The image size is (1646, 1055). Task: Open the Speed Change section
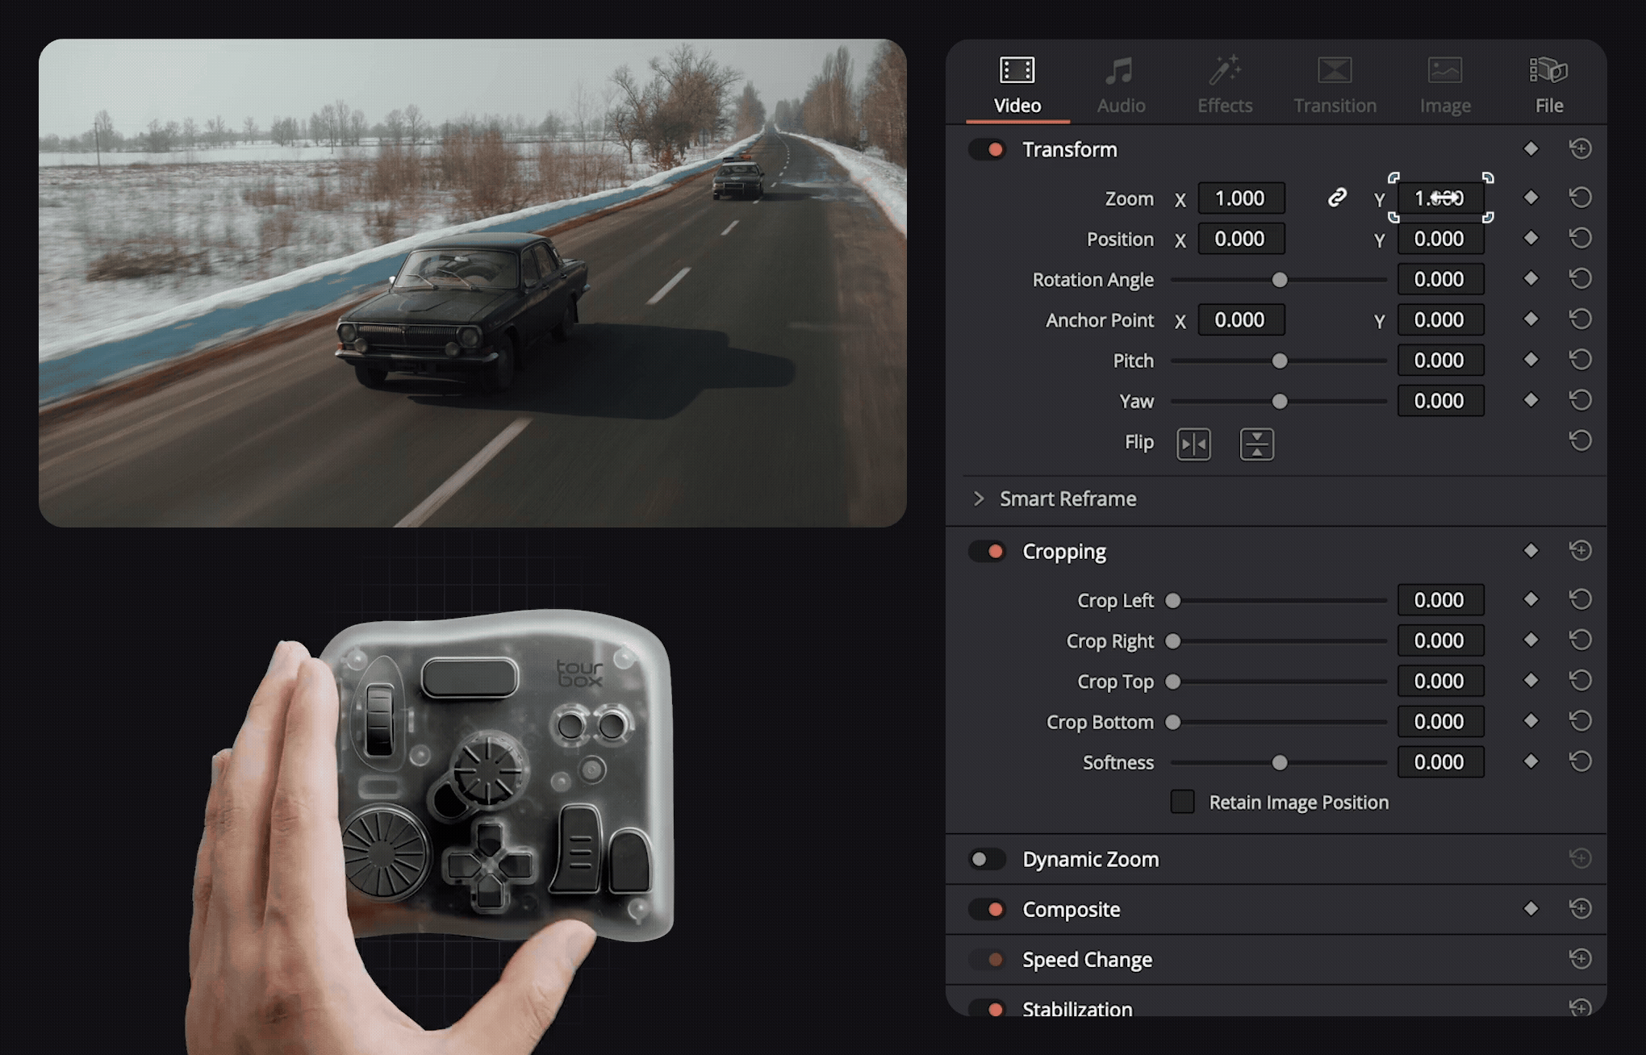(x=1086, y=959)
